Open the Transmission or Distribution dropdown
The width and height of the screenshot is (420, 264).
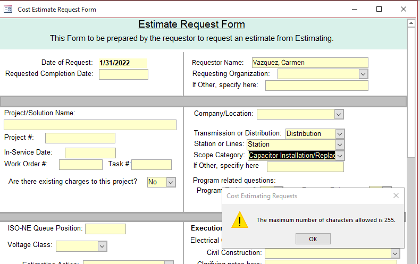[340, 134]
